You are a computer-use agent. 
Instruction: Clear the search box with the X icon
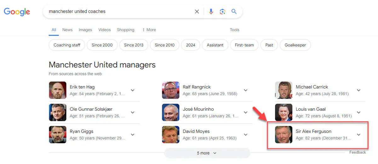click(197, 12)
